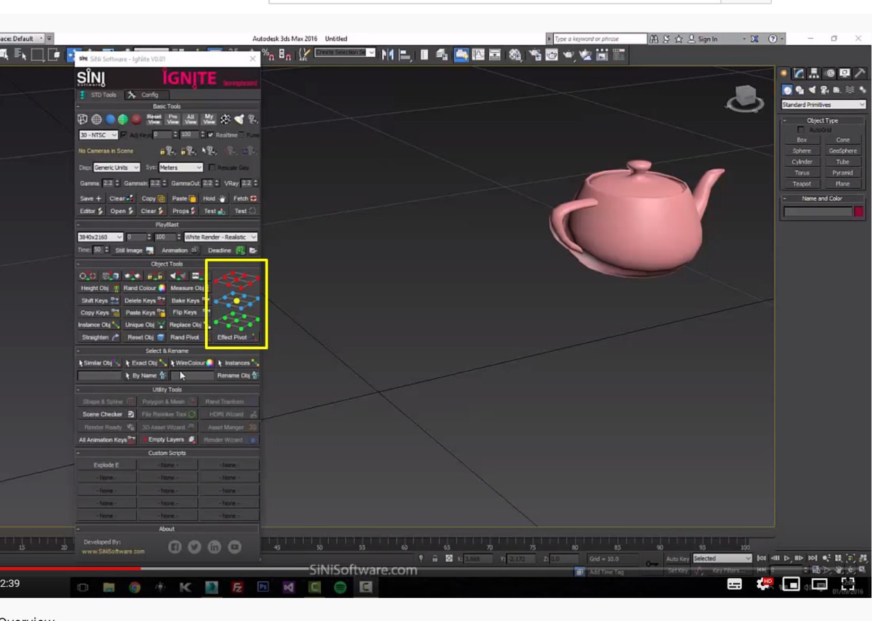The height and width of the screenshot is (621, 872).
Task: Click the checkered icon in Basic Tools
Action: click(x=225, y=119)
